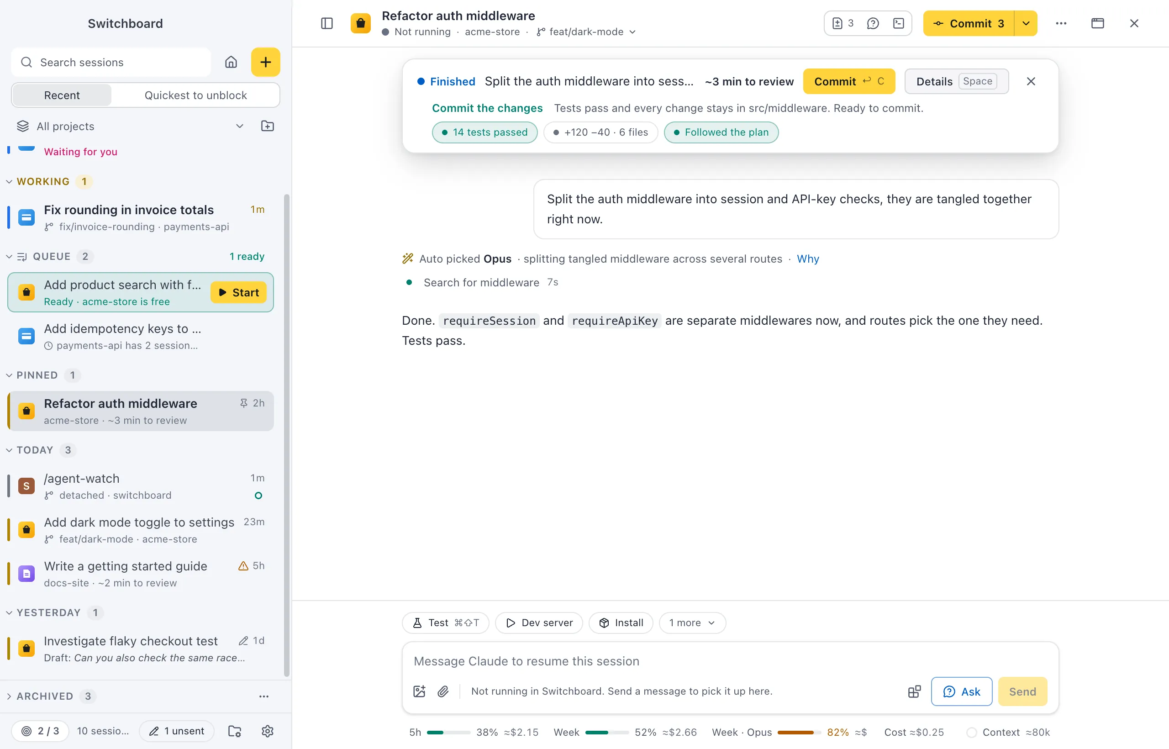Open Details in the Finished card
Viewport: 1169px width, 749px height.
click(957, 81)
